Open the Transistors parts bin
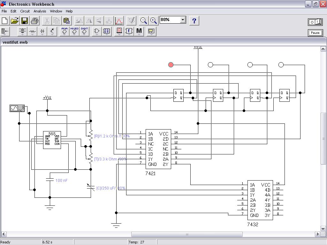Screen dimensions: 327x245 [52, 31]
